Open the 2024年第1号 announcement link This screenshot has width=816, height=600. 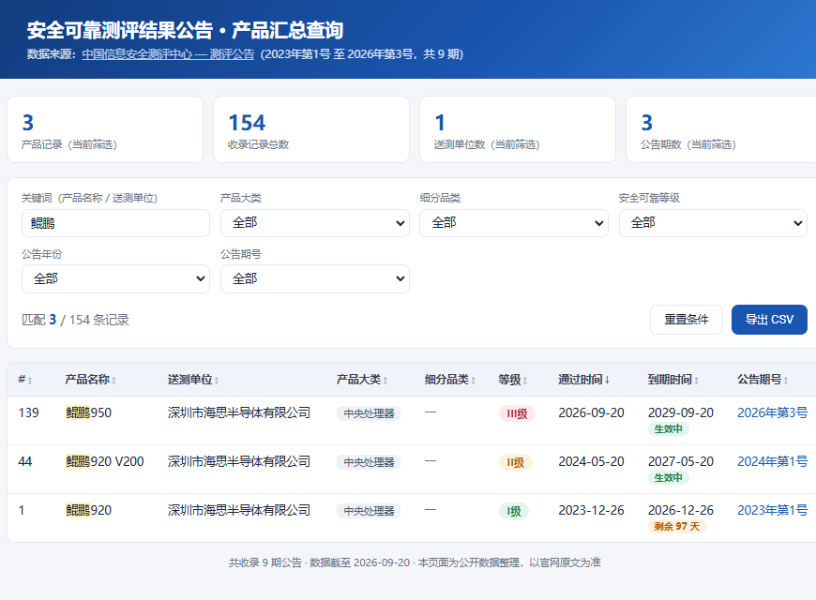click(772, 461)
